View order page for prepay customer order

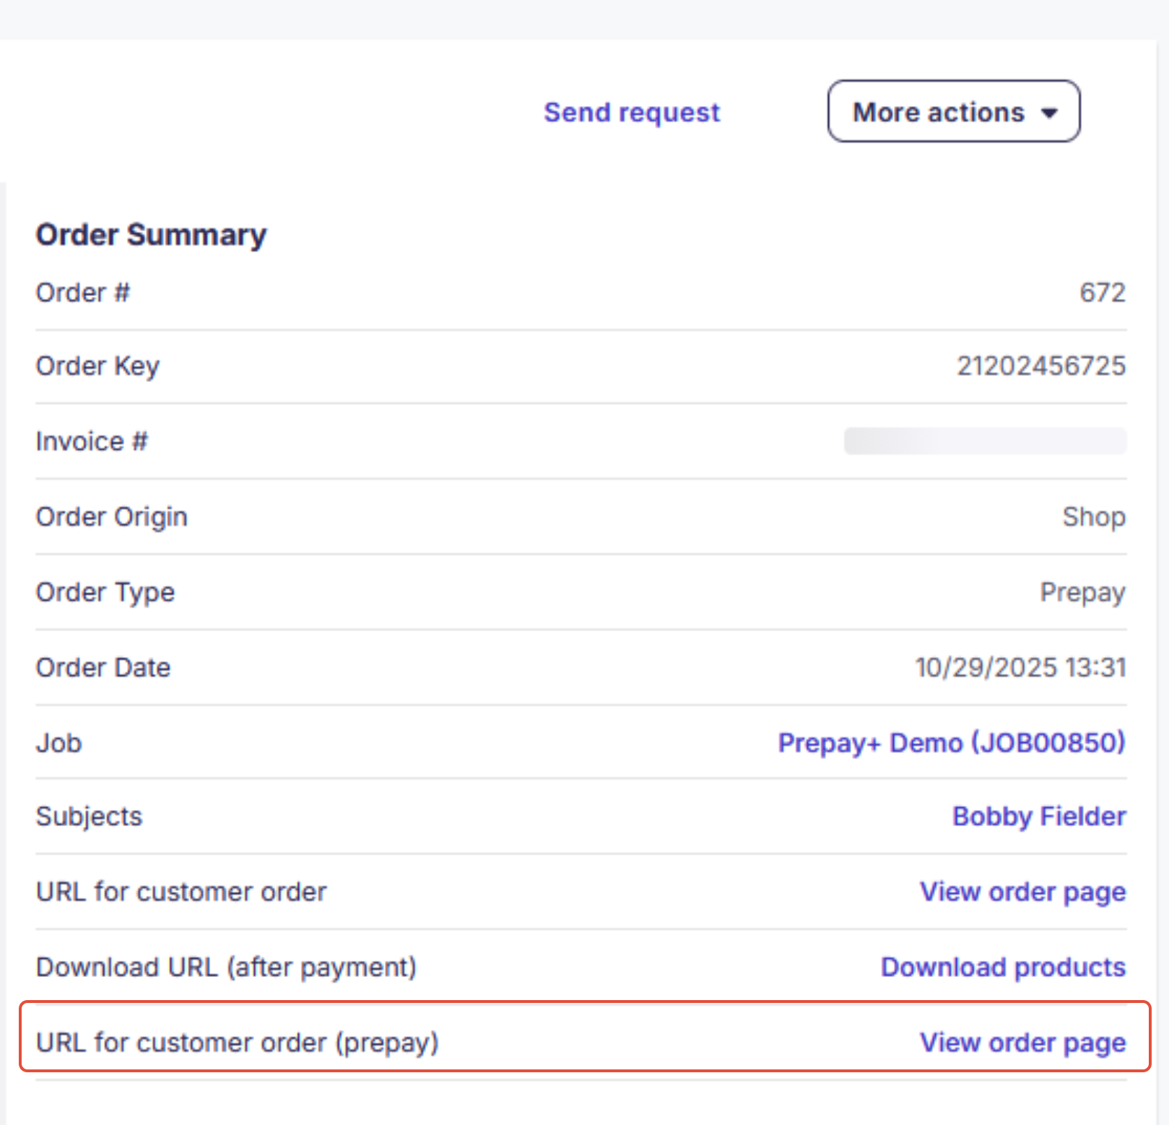point(1022,1043)
